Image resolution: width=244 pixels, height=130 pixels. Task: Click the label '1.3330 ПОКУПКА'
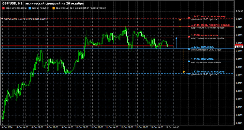tap(203, 59)
